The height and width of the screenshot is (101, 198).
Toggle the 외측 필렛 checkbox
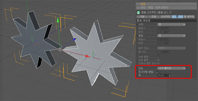tap(158, 60)
